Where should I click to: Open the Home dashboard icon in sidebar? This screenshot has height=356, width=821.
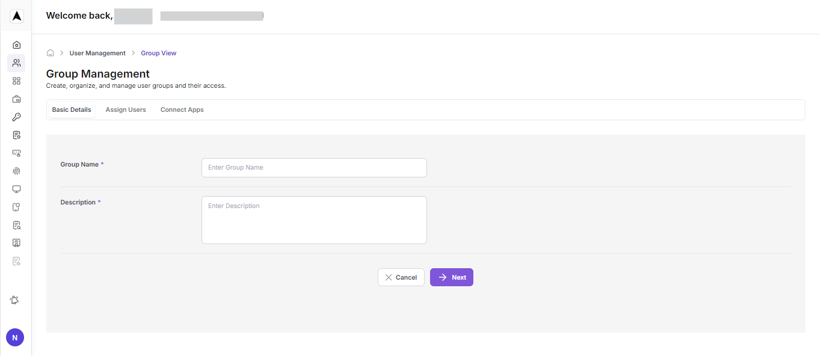[x=16, y=44]
